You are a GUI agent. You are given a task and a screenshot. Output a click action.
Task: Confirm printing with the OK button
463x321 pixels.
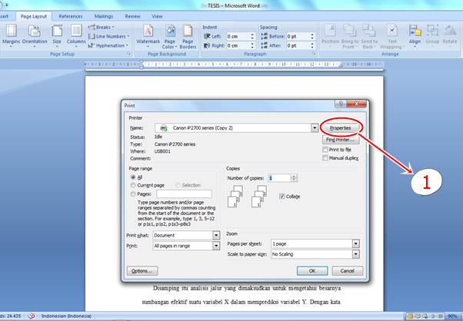pos(312,271)
